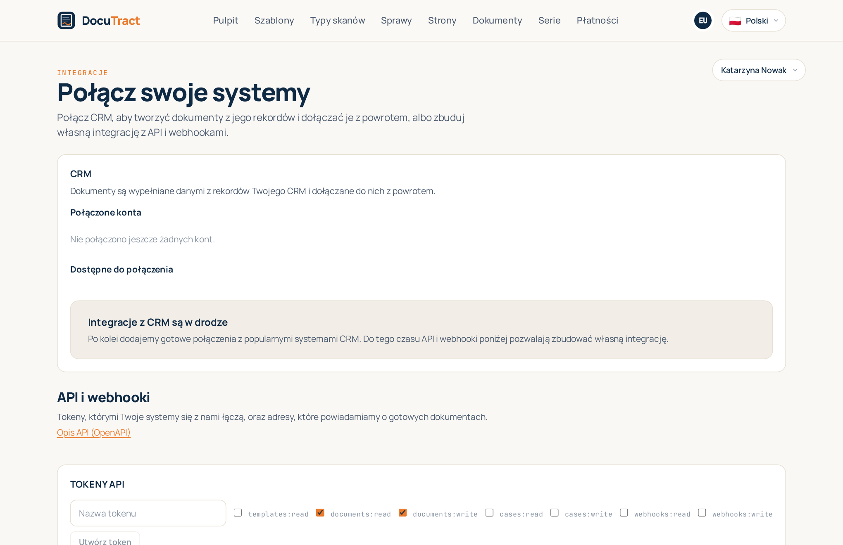
Task: Open the Strony section
Action: coord(442,20)
